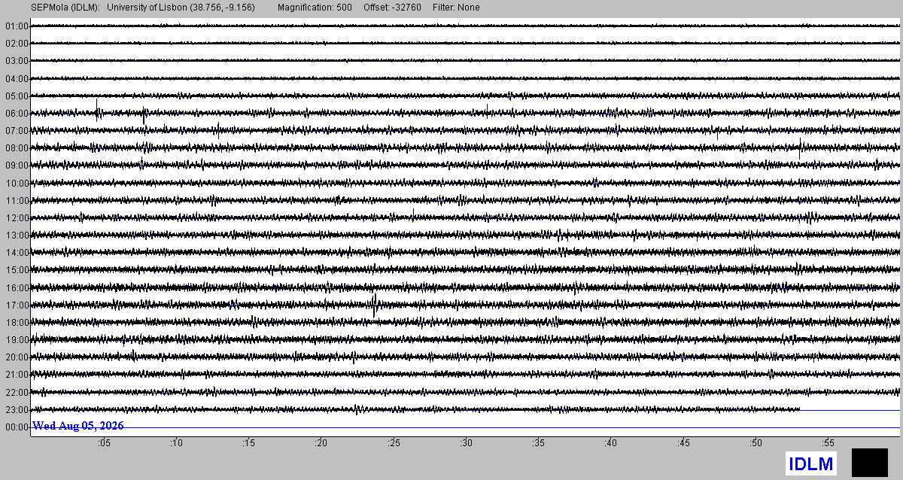The width and height of the screenshot is (903, 480).
Task: Click the :20 minute axis tick
Action: 321,443
